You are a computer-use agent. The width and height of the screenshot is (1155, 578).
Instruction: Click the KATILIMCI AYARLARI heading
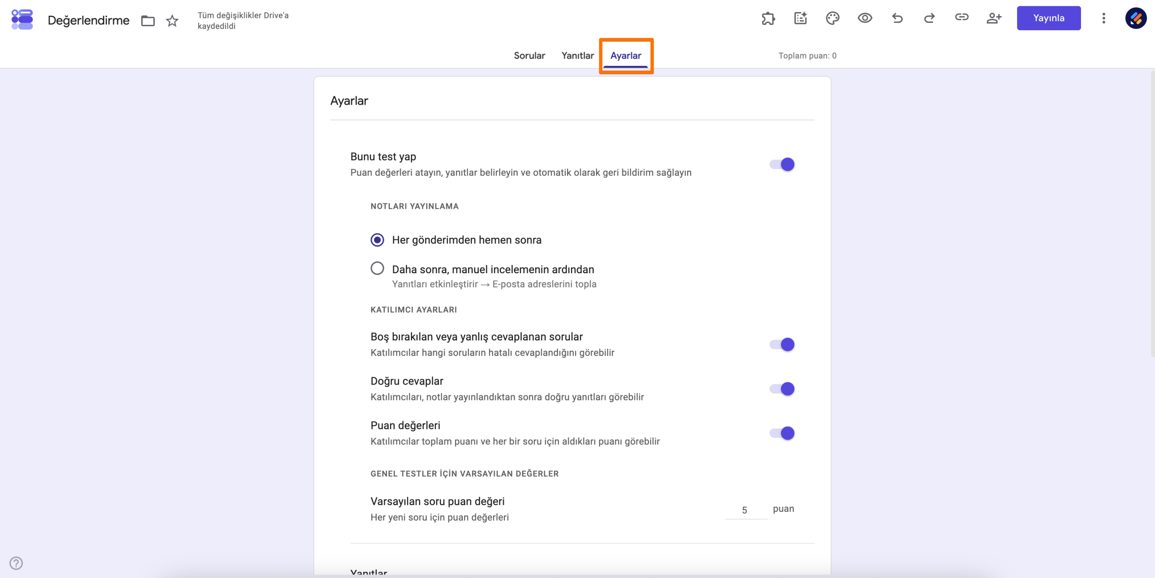[x=414, y=310]
